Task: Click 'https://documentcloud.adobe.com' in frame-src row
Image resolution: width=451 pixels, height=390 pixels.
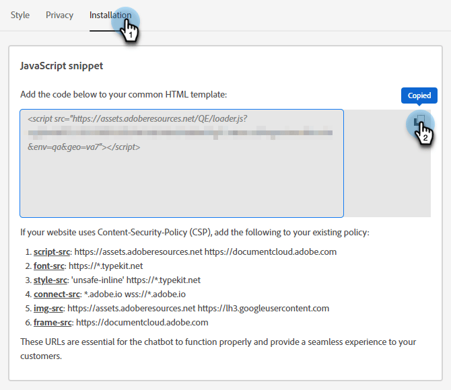Action: [x=142, y=323]
